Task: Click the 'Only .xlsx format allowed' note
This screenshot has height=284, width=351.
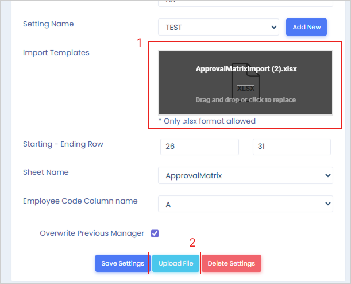Action: coord(207,121)
